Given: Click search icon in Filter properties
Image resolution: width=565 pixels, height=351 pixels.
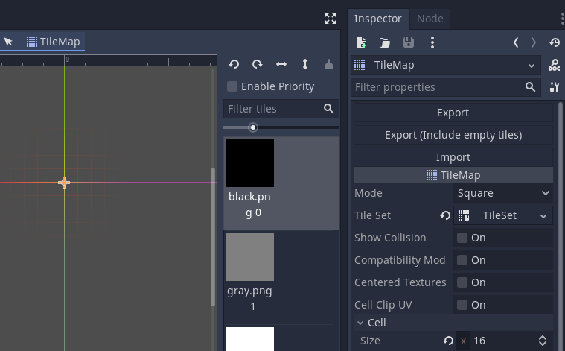Looking at the screenshot, I should point(530,87).
